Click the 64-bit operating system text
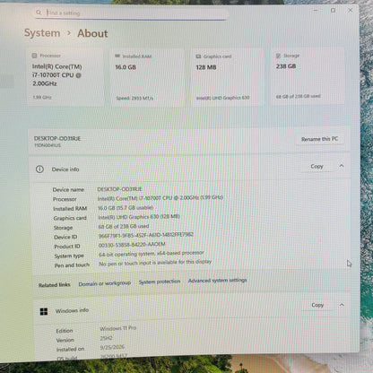The width and height of the screenshot is (373, 373). point(152,254)
